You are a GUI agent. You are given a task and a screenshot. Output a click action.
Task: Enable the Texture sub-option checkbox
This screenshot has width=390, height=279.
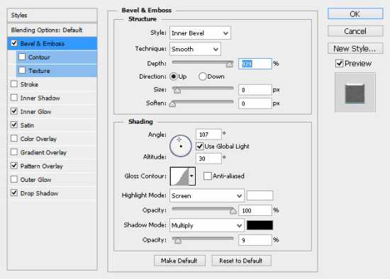[22, 71]
